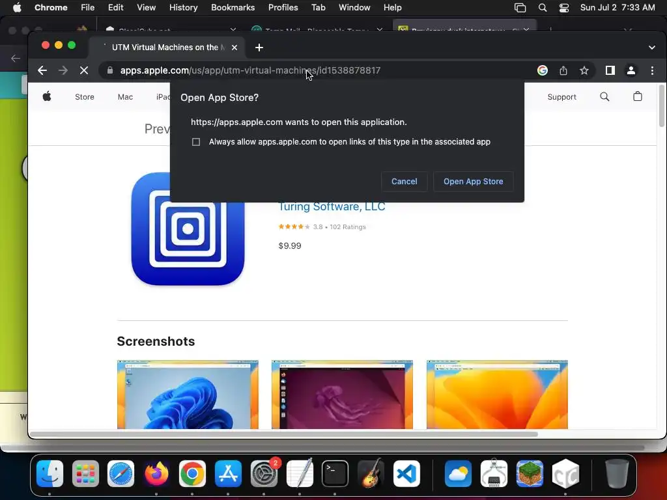667x500 pixels.
Task: Cancel the Open App Store dialog
Action: [404, 182]
